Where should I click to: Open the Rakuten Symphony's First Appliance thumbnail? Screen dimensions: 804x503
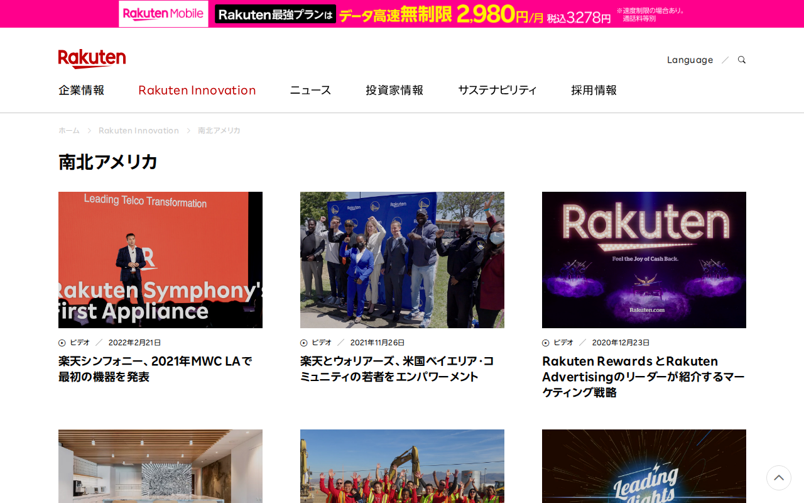[x=160, y=260]
